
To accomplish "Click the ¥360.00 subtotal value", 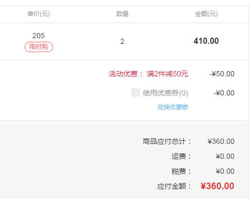I will coord(221,141).
